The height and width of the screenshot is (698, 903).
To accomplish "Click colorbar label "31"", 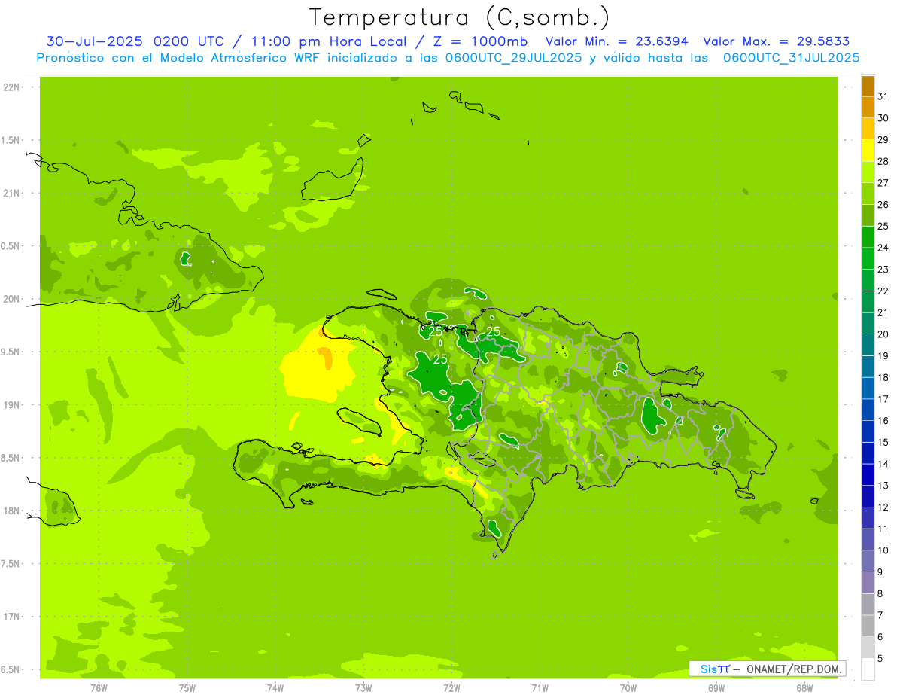I will (883, 96).
